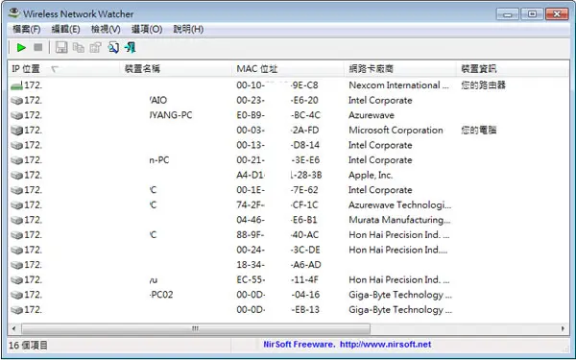Sort by the 網路卡廠商 column header
This screenshot has width=576, height=360.
[400, 69]
